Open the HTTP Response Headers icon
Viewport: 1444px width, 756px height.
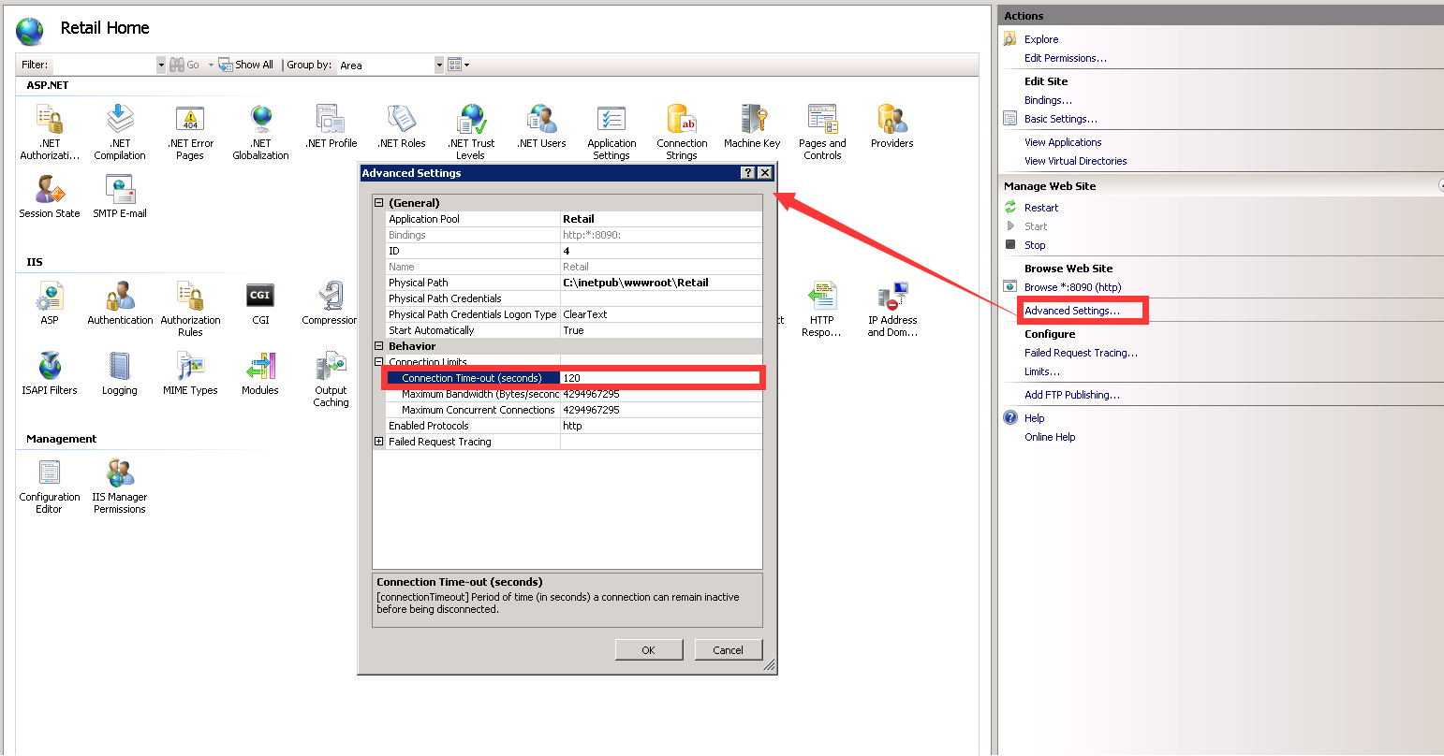point(822,309)
